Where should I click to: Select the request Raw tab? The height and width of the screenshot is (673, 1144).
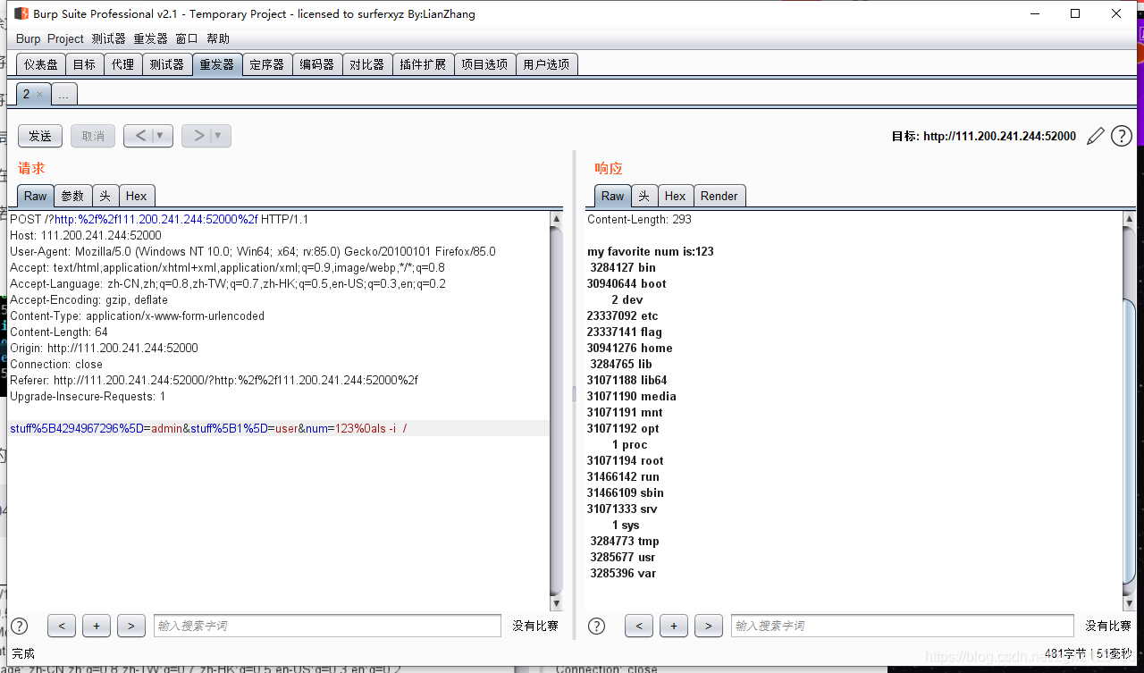click(x=35, y=196)
